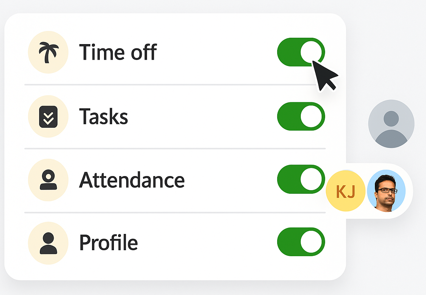Click the palm tree Time off icon
This screenshot has width=426, height=295.
pos(48,52)
